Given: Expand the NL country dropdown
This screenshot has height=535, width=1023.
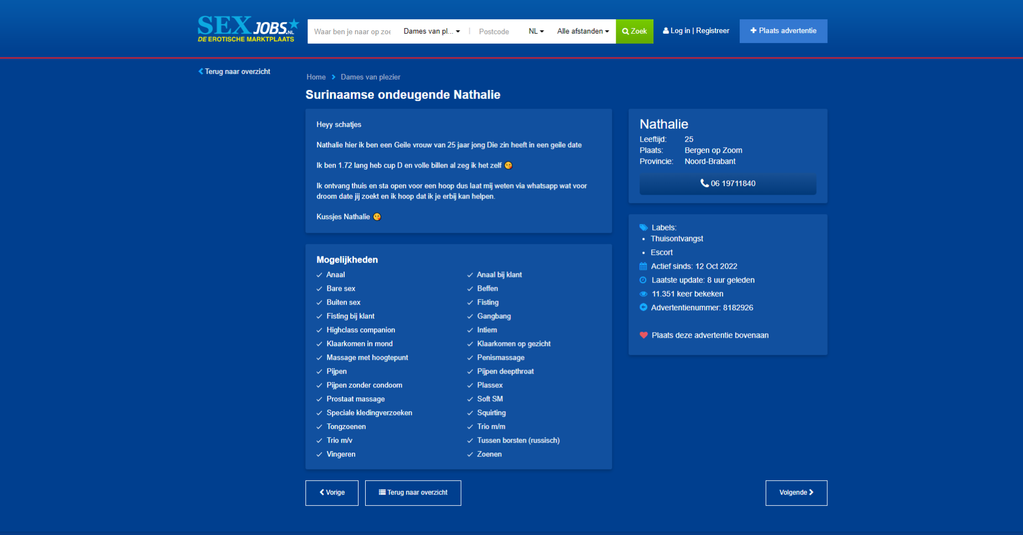Looking at the screenshot, I should point(536,32).
